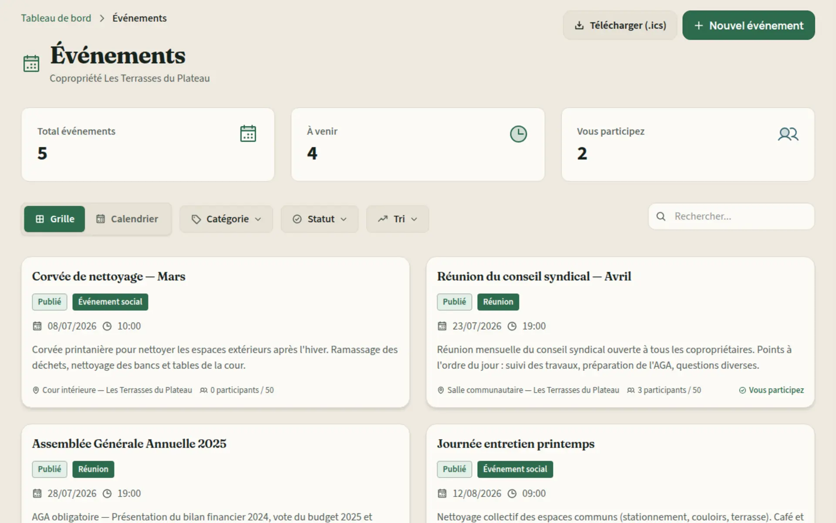Click location pin icon for Cour intérieure

[x=36, y=390]
